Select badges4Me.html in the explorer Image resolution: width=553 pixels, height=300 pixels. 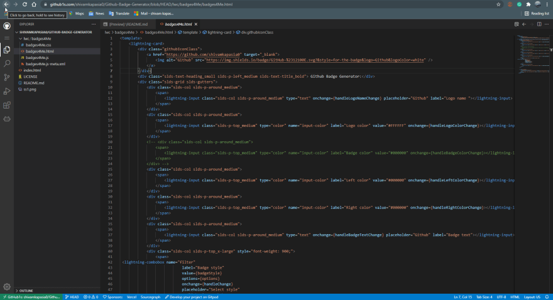point(40,51)
